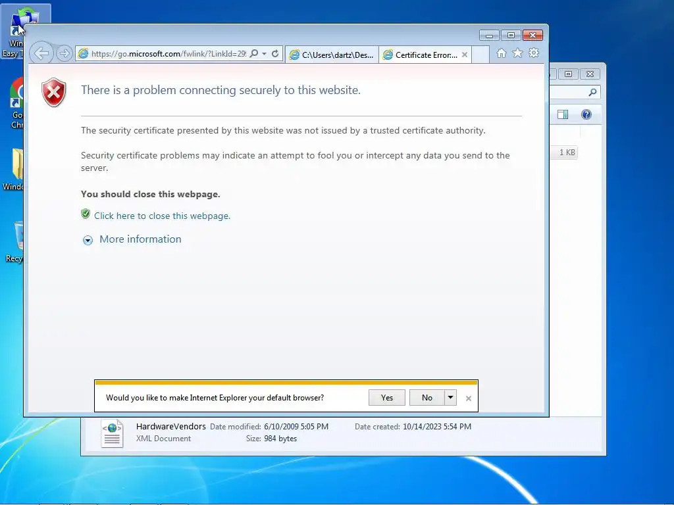Viewport: 674px width, 505px height.
Task: Open Favorites star icon
Action: 517,53
